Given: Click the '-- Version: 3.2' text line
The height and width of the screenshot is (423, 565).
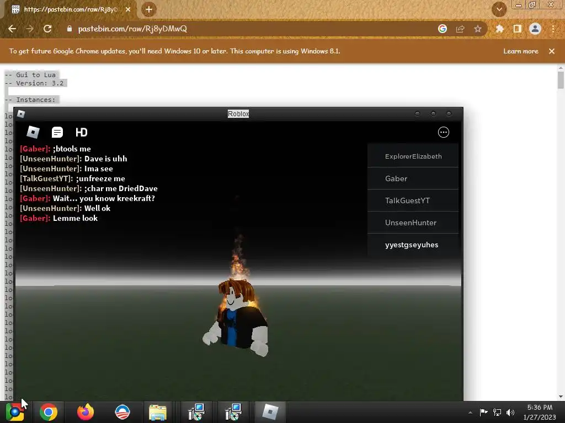Looking at the screenshot, I should (x=34, y=83).
